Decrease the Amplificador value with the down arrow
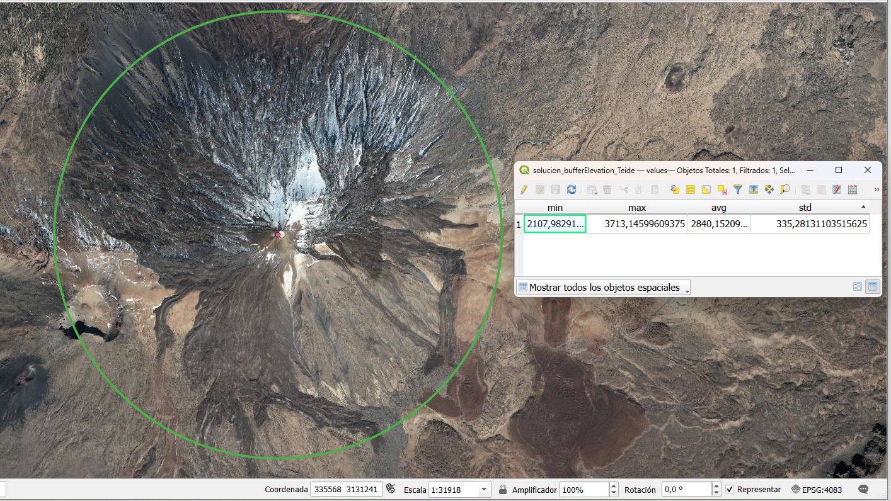The image size is (891, 501). 614,493
